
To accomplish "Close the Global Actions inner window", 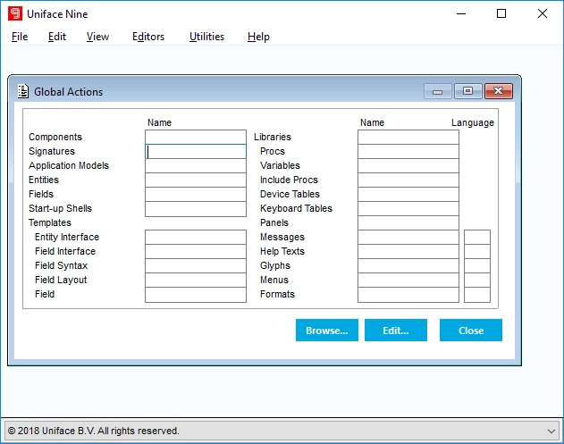I will [x=499, y=91].
